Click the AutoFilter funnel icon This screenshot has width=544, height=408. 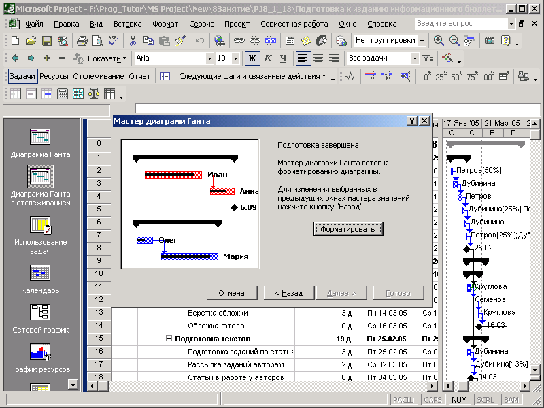tap(428, 58)
